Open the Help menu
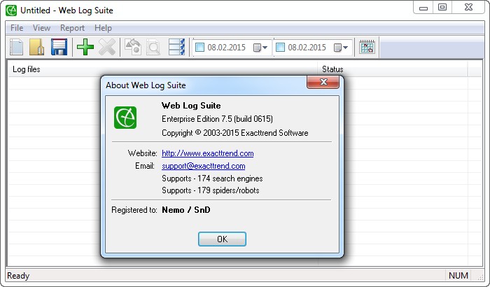The width and height of the screenshot is (490, 287). pos(103,28)
